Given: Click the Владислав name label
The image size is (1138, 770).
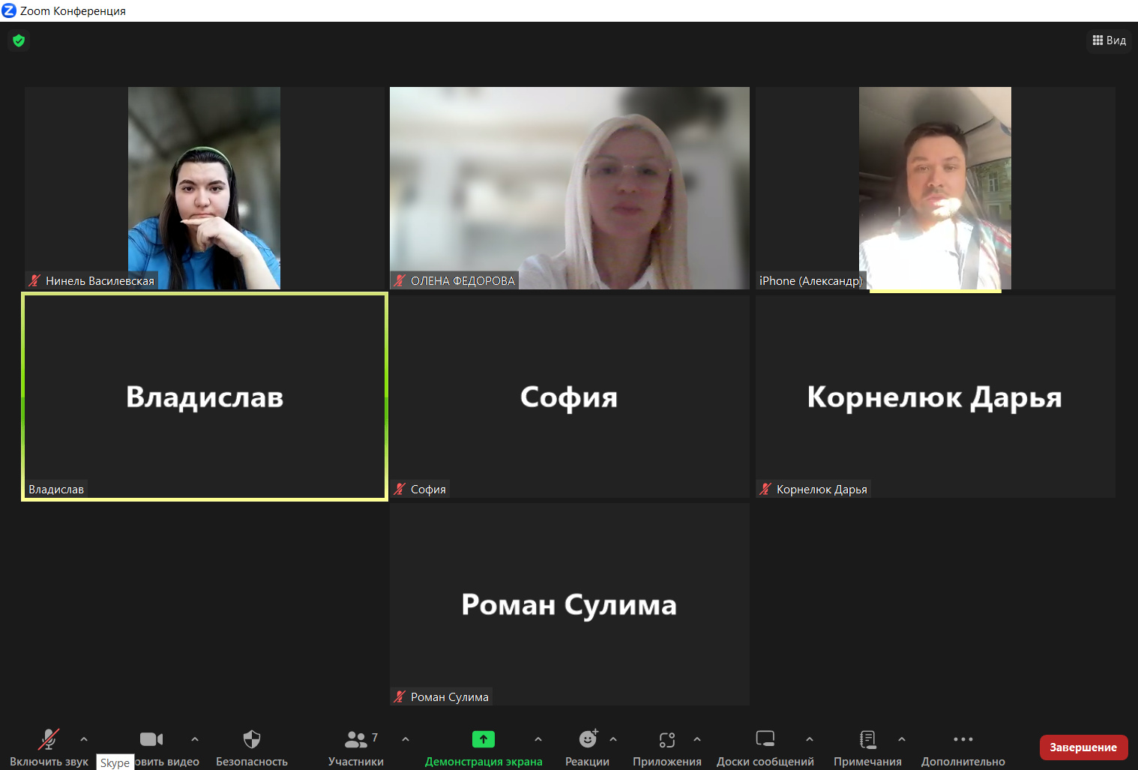Looking at the screenshot, I should [56, 489].
